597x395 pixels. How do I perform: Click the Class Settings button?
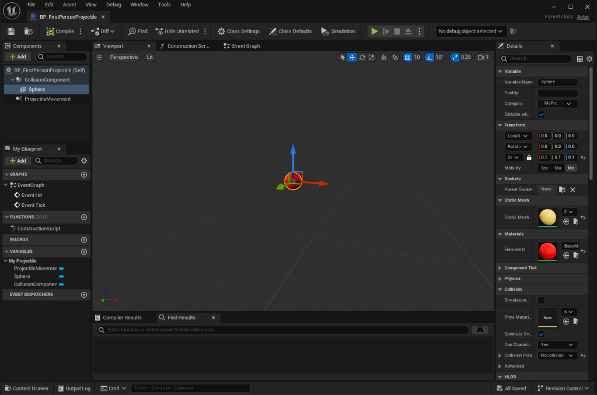pyautogui.click(x=238, y=31)
